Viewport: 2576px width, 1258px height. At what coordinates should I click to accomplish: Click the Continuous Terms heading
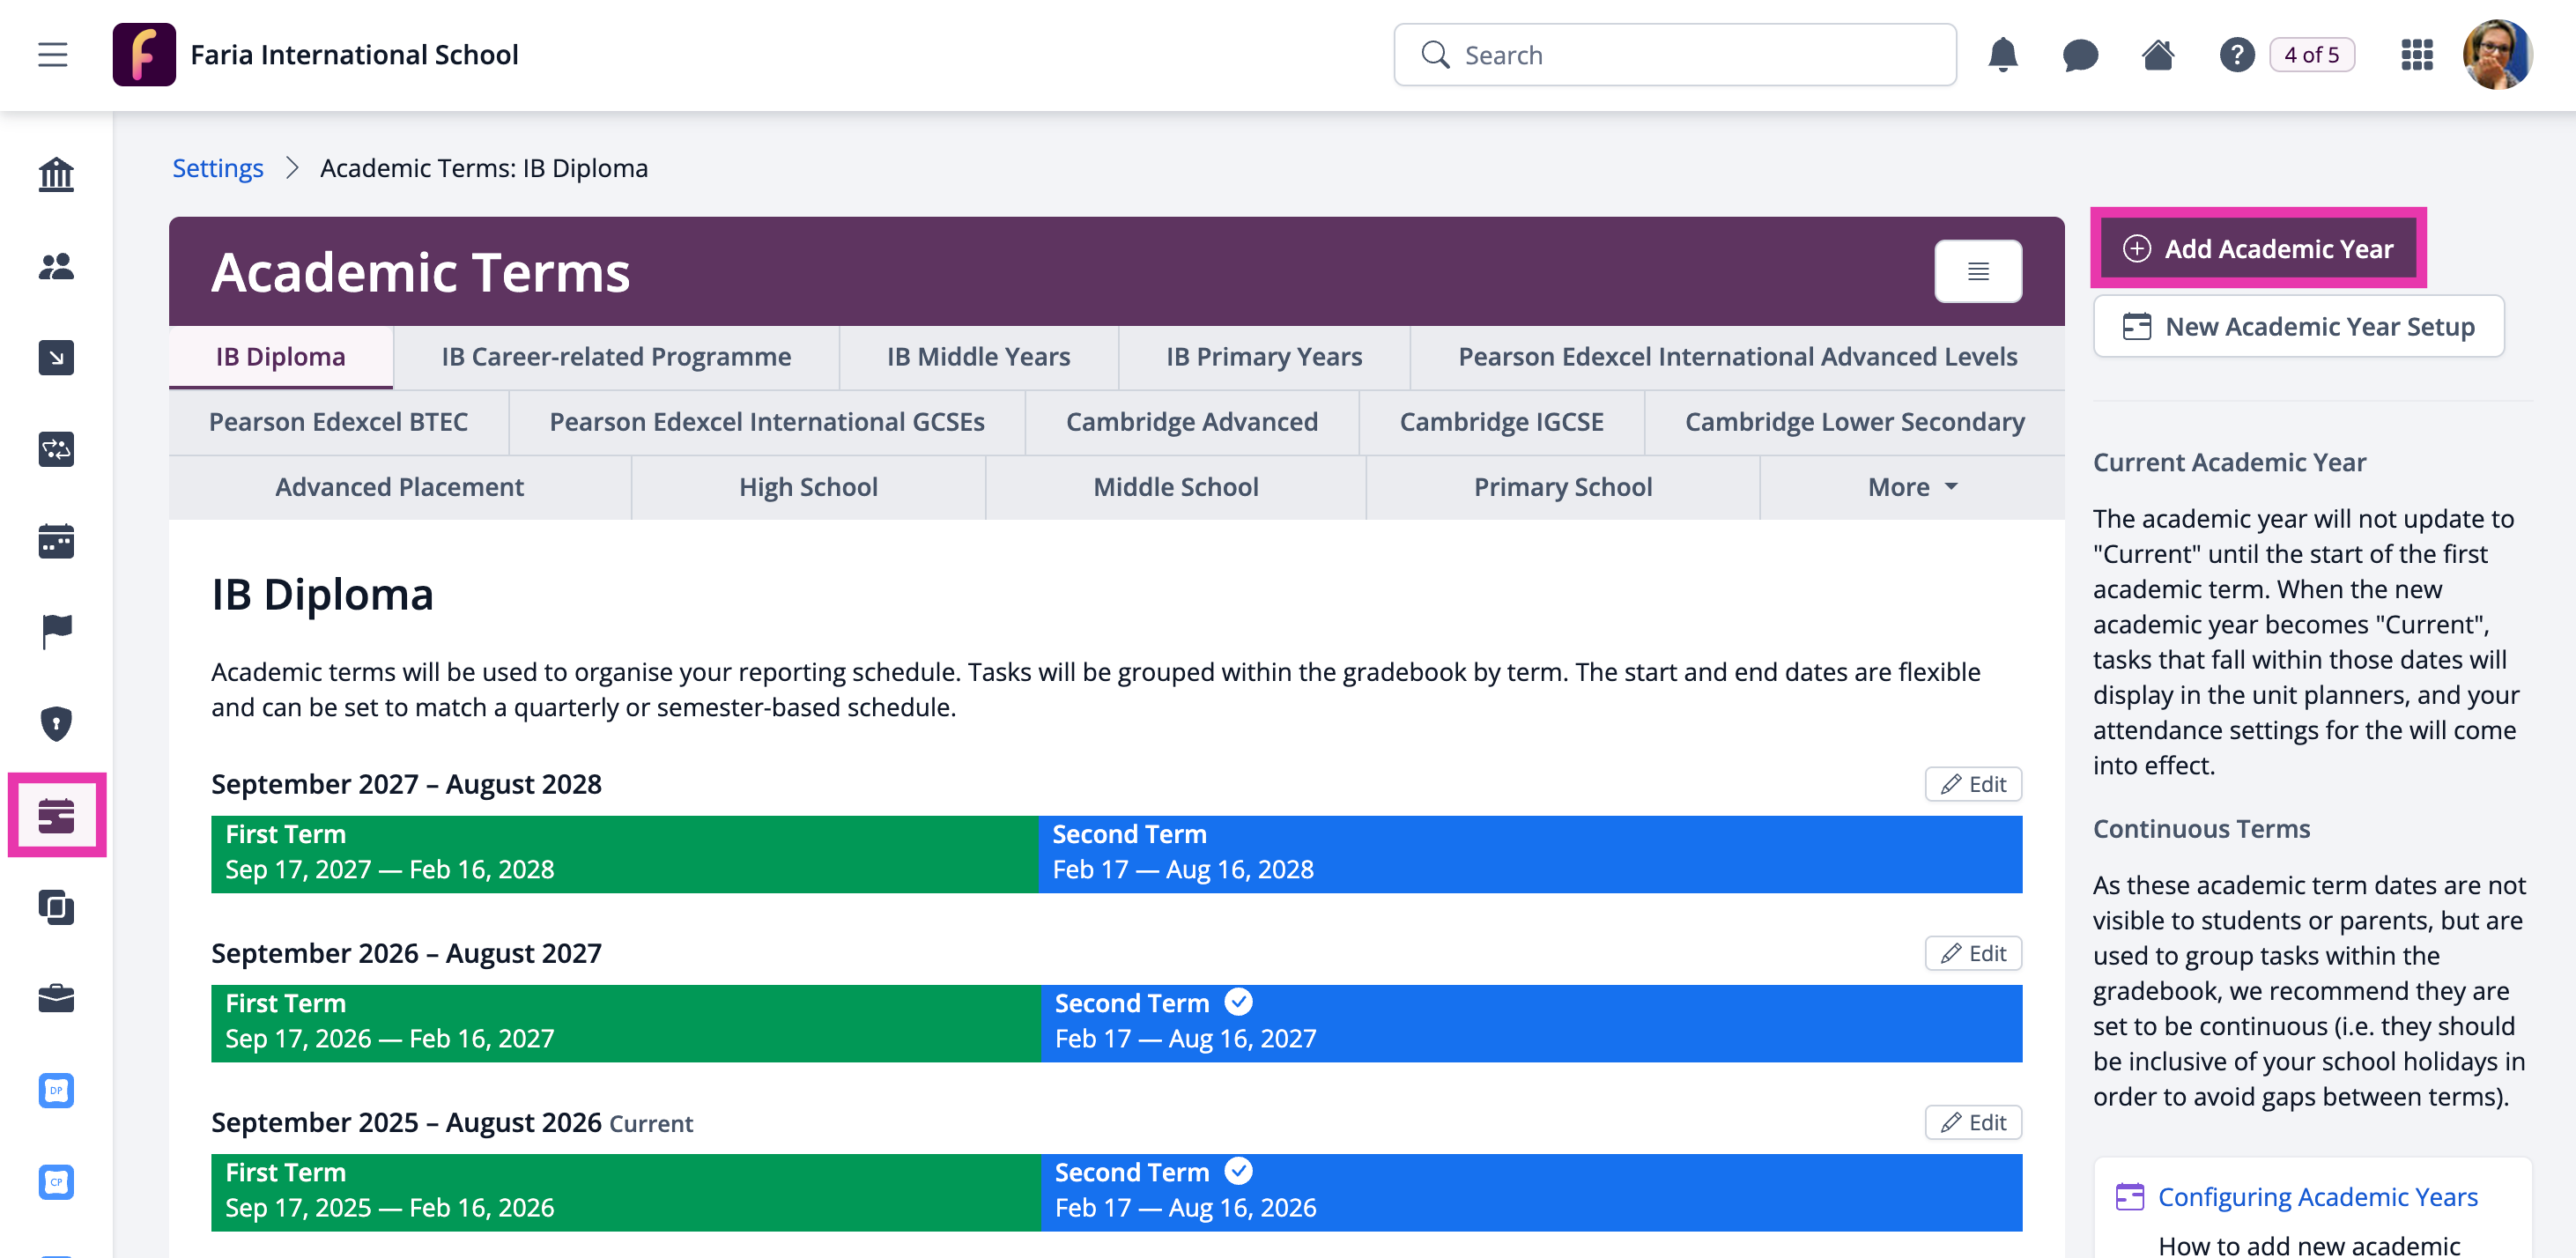point(2201,829)
